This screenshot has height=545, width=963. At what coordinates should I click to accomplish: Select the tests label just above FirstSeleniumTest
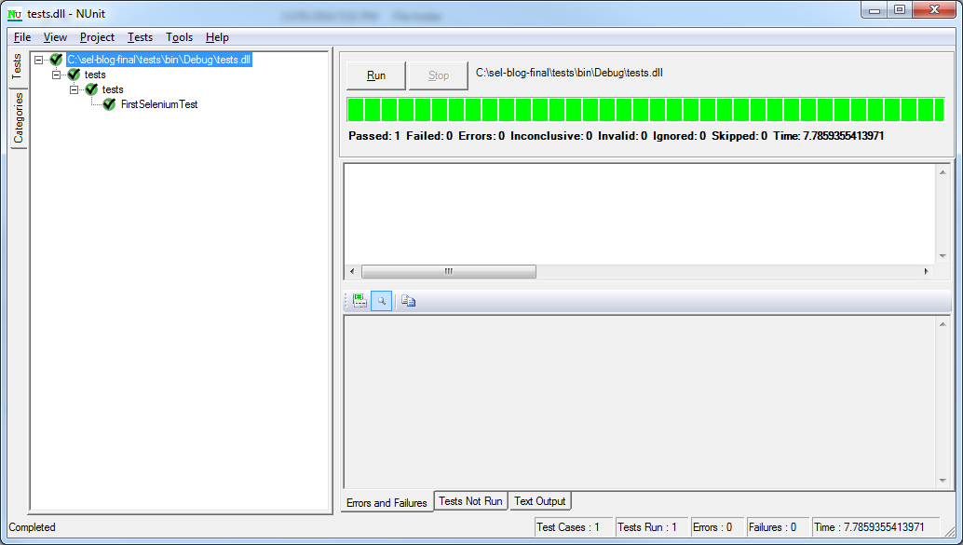113,89
